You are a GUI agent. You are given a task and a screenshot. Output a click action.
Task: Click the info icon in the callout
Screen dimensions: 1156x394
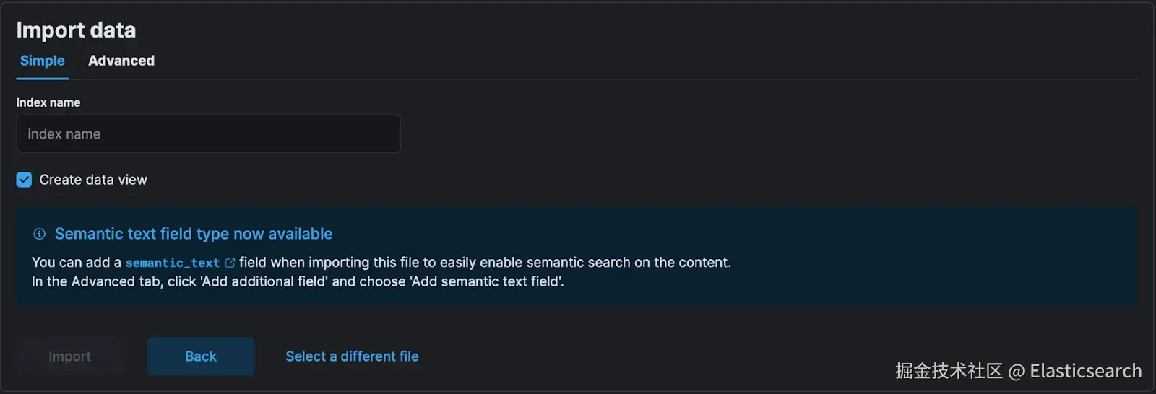tap(40, 234)
